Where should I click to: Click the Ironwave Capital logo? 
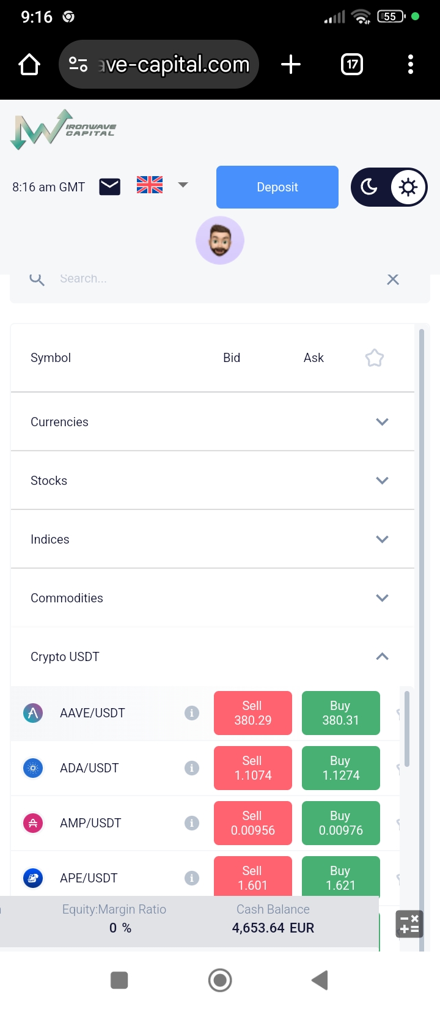point(63,129)
